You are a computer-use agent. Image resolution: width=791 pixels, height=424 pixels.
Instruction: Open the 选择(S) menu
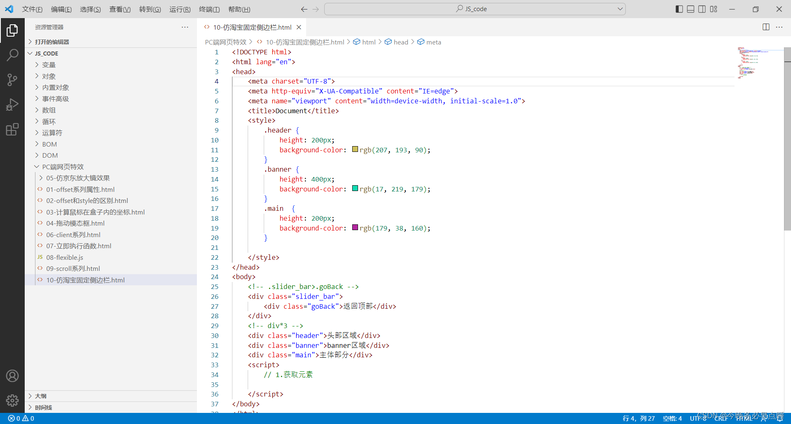pos(90,9)
